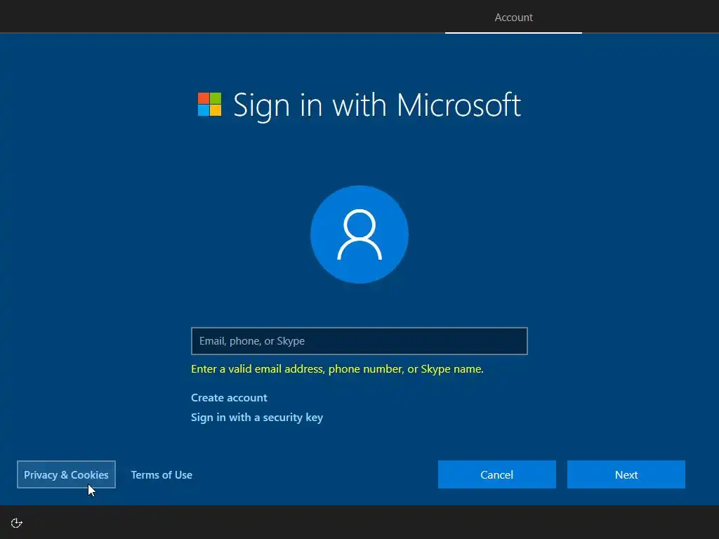The width and height of the screenshot is (719, 539).
Task: Focus the Email, phone, or Skype field
Action: click(359, 341)
